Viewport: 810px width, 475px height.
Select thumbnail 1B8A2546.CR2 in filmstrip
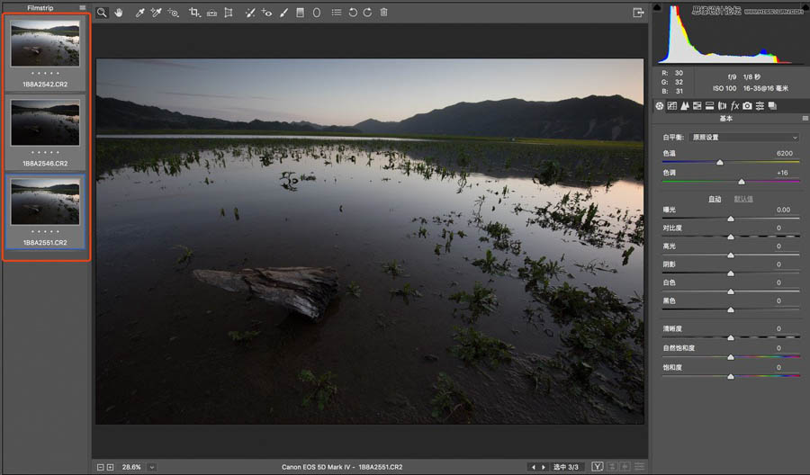[x=46, y=132]
